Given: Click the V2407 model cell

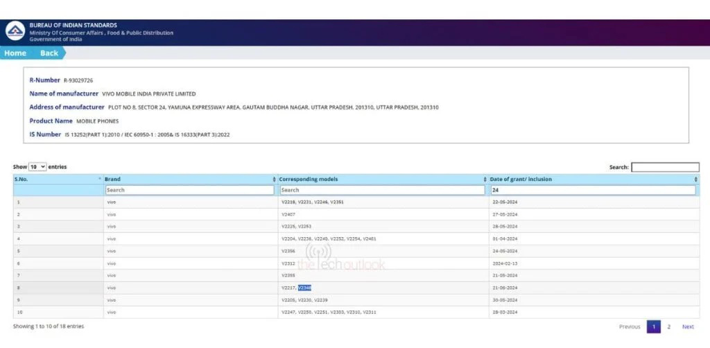Looking at the screenshot, I should 383,214.
